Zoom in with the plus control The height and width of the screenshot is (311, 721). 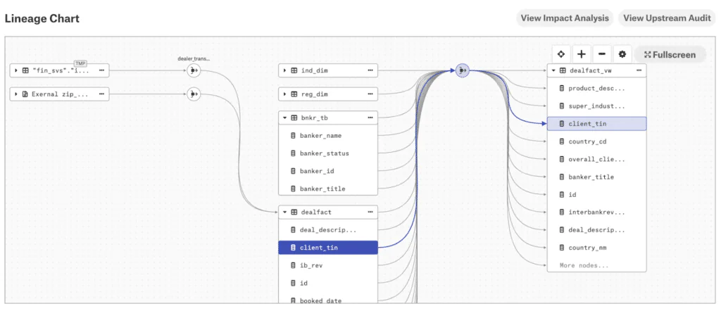(x=581, y=54)
